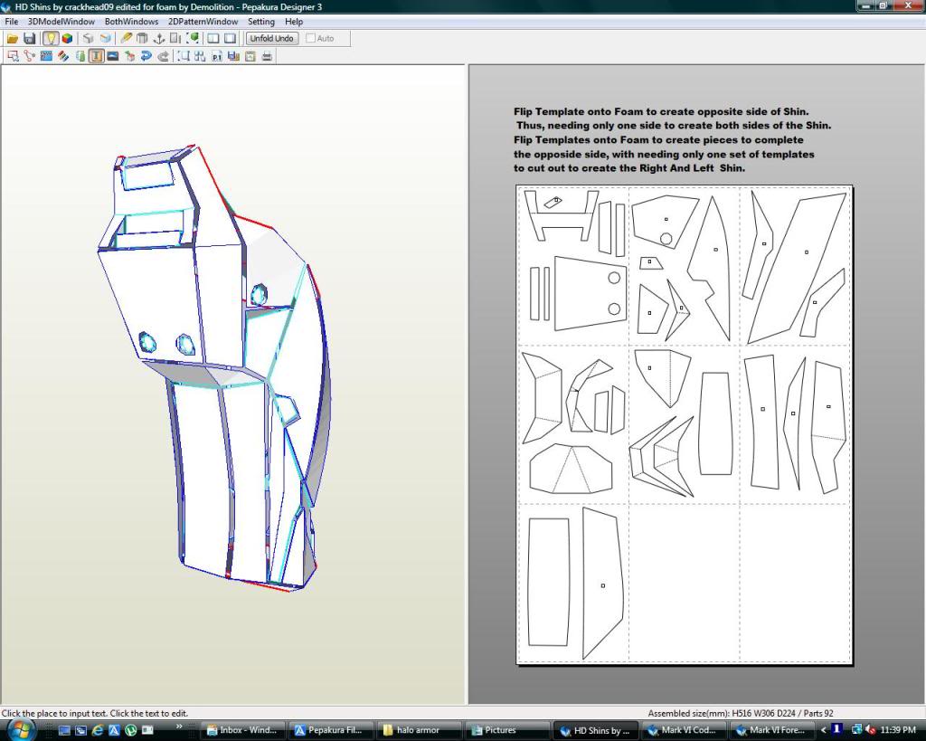Expand the quick launch chevron
This screenshot has width=926, height=741.
tap(180, 727)
